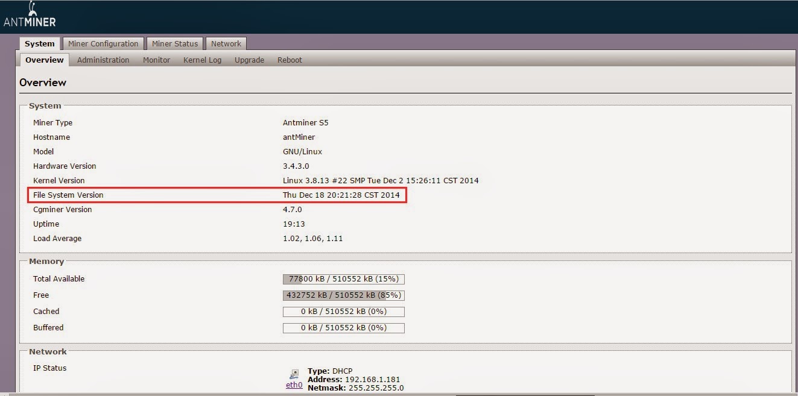
Task: Open the Monitor sub-tab
Action: click(157, 60)
